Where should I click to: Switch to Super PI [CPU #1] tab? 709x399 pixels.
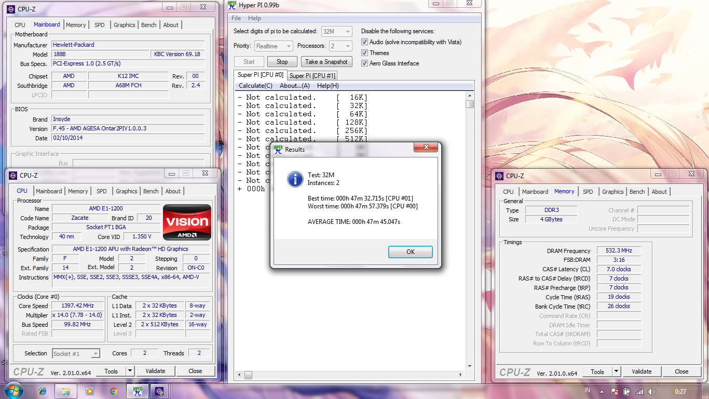312,75
